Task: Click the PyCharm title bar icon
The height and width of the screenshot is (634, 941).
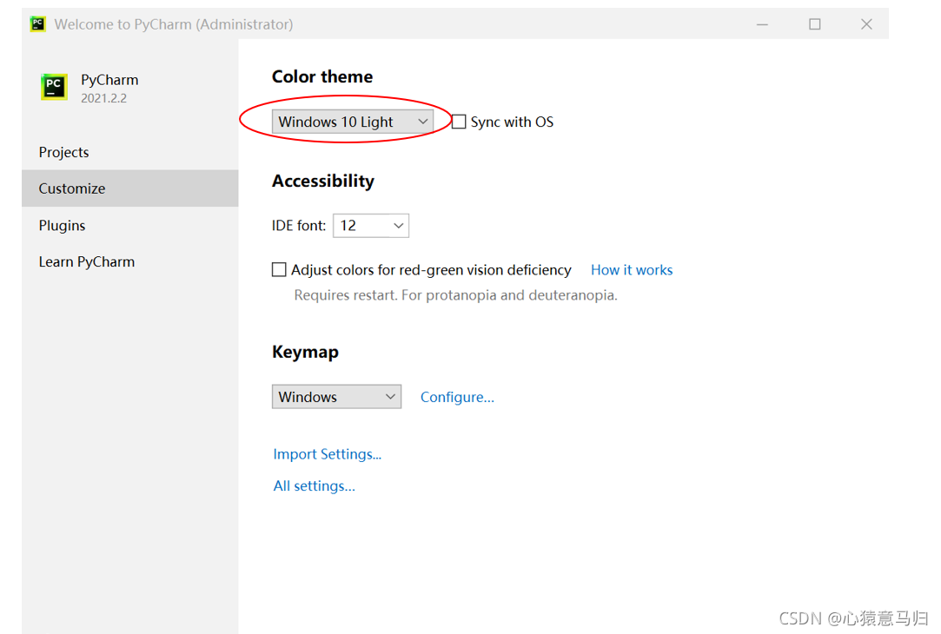Action: click(38, 24)
